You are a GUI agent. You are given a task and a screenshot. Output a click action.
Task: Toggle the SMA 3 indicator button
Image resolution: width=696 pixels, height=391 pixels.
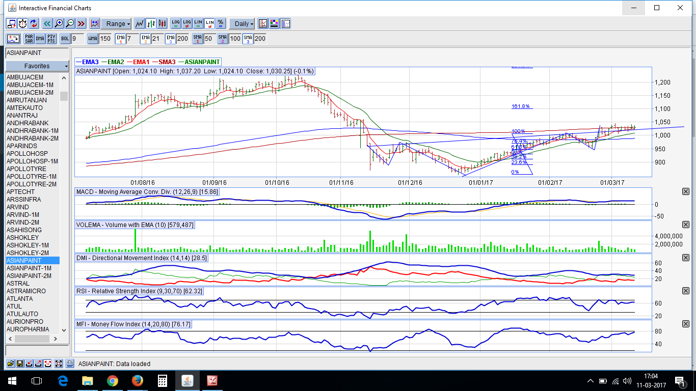coord(248,39)
